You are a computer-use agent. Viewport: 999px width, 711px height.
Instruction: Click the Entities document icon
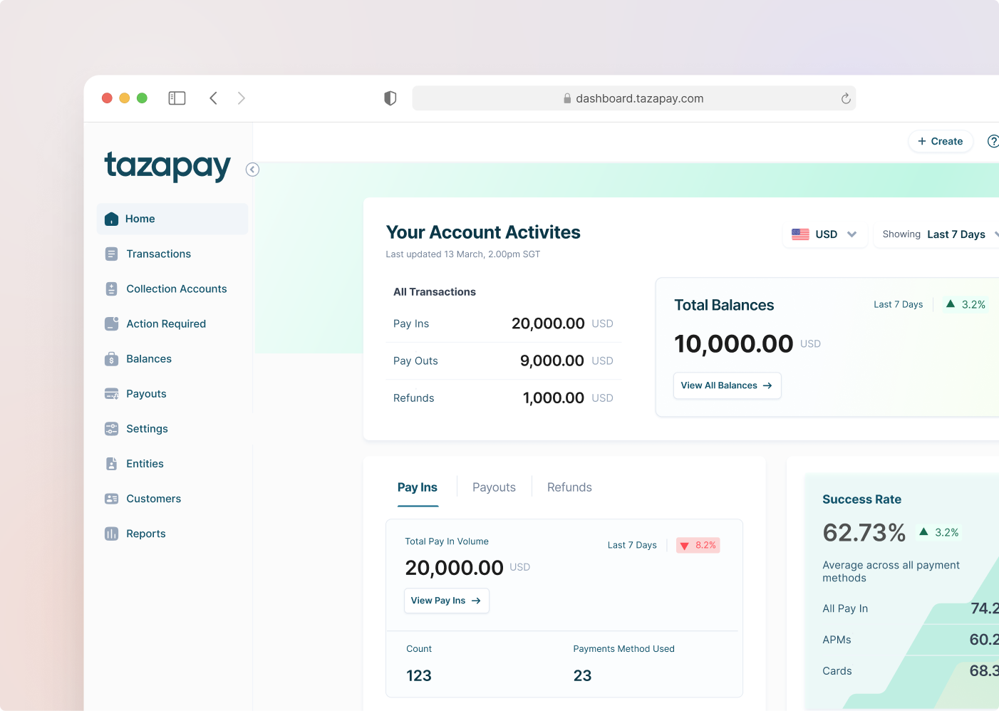click(111, 463)
